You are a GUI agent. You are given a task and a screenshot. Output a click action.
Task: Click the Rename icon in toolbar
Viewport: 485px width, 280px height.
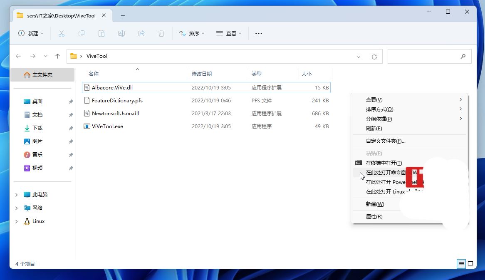pos(121,33)
